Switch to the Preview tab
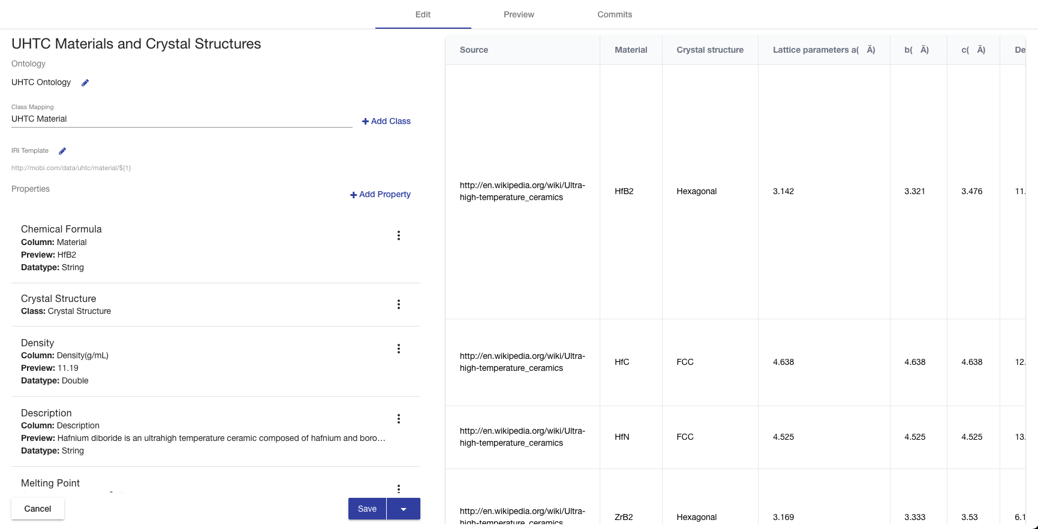This screenshot has height=529, width=1038. [x=519, y=14]
